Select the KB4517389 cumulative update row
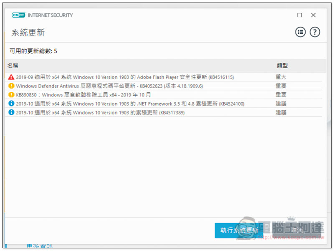 click(164, 112)
